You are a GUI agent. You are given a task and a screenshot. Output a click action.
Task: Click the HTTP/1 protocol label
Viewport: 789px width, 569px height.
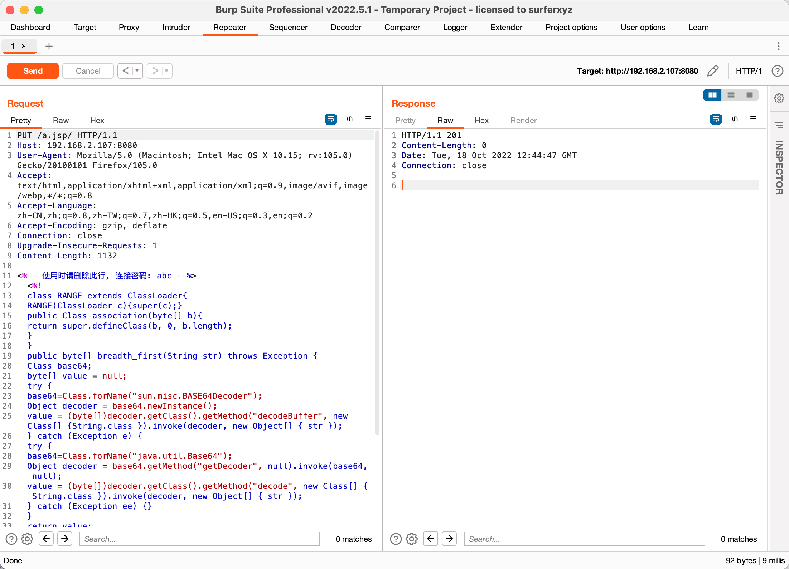[x=749, y=71]
